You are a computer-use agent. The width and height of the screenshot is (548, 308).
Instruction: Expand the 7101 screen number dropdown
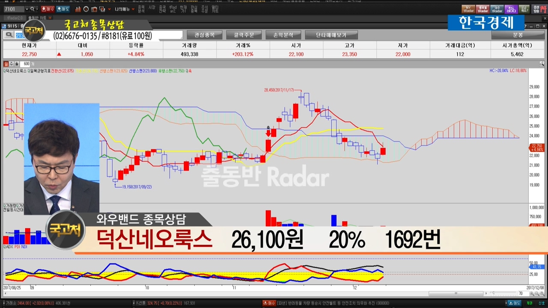[27, 9]
